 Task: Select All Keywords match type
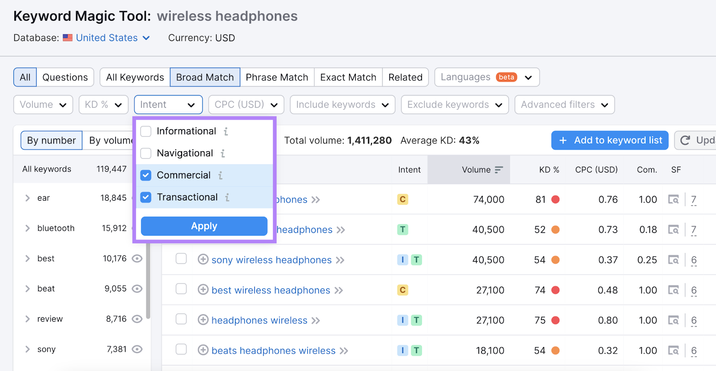135,77
